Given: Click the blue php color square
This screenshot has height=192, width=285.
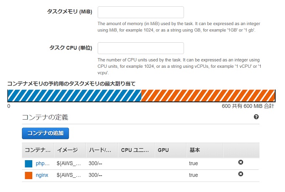Looking at the screenshot, I should pyautogui.click(x=28, y=164).
